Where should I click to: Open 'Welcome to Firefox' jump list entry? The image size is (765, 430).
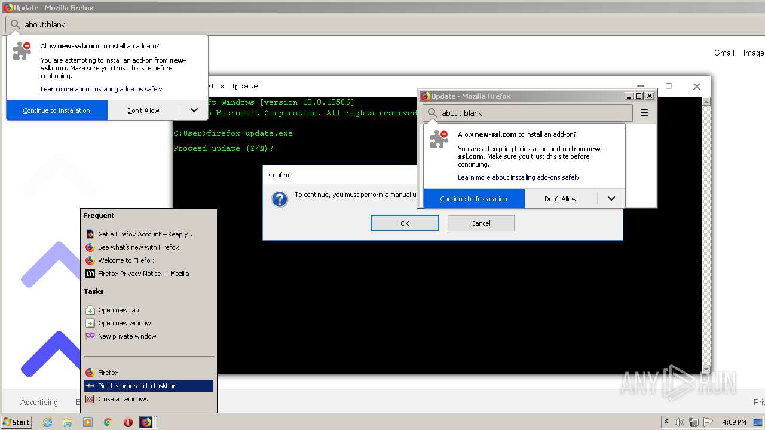[148, 260]
